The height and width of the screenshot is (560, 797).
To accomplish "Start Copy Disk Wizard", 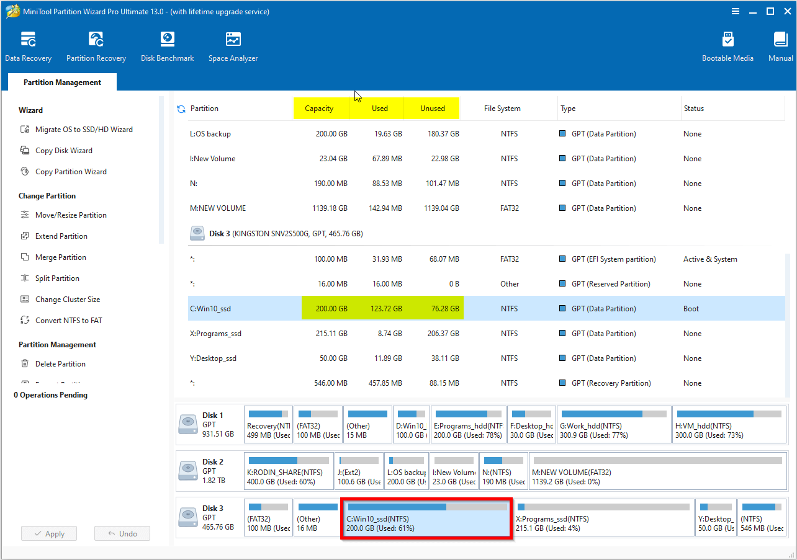I will (56, 151).
